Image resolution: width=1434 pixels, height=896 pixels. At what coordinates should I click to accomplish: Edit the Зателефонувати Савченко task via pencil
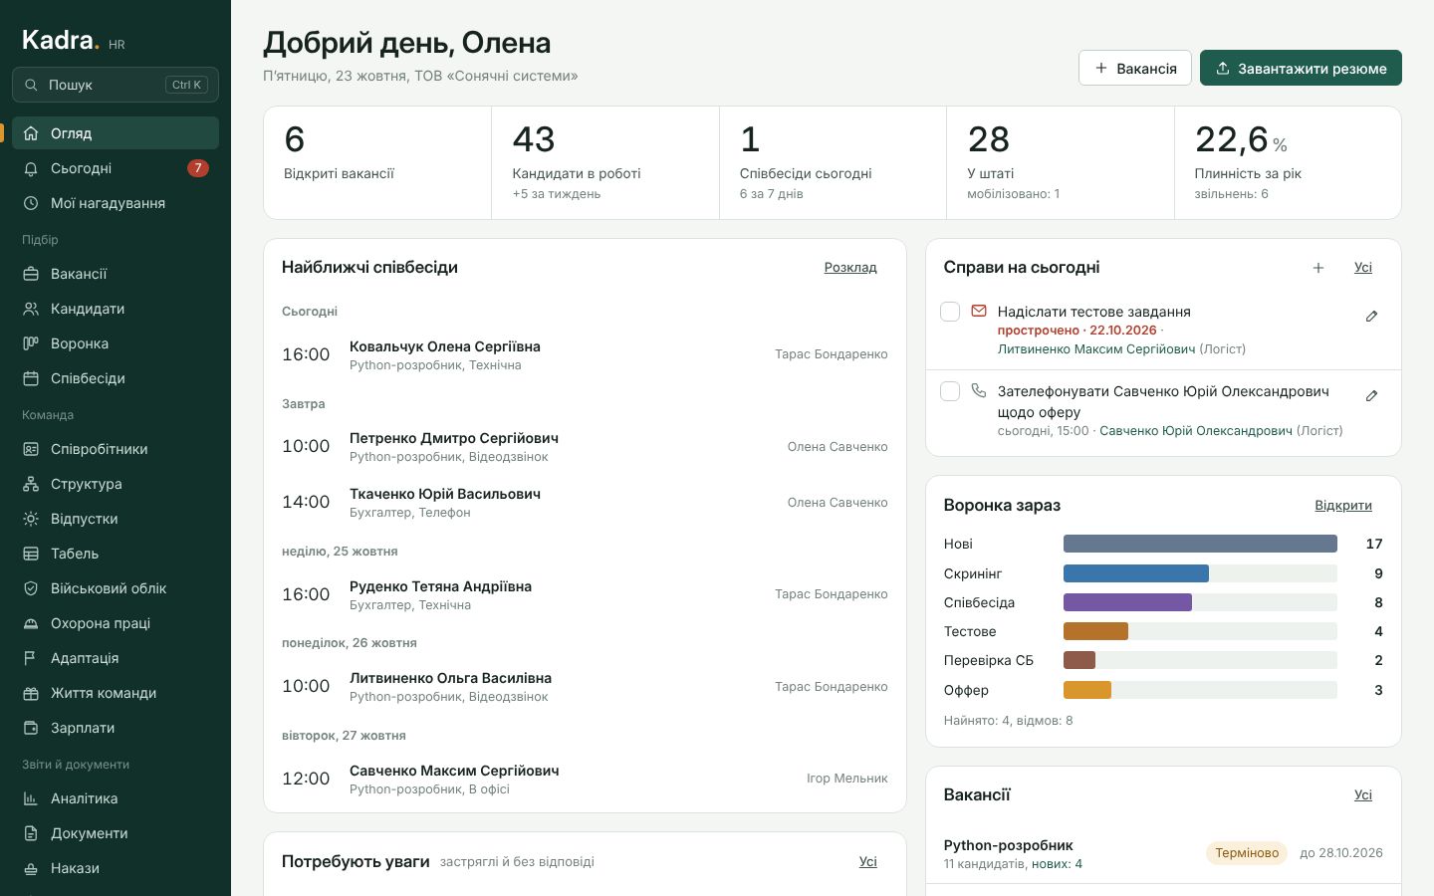click(x=1371, y=395)
